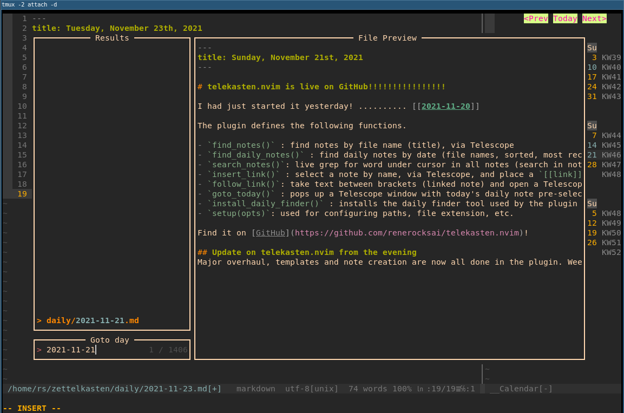Click the utf-8[unix] encoding indicator
Image resolution: width=624 pixels, height=413 pixels.
[312, 389]
